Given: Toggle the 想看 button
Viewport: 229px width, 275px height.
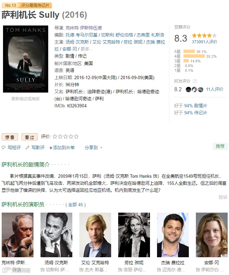Looking at the screenshot, I should pos(10,137).
